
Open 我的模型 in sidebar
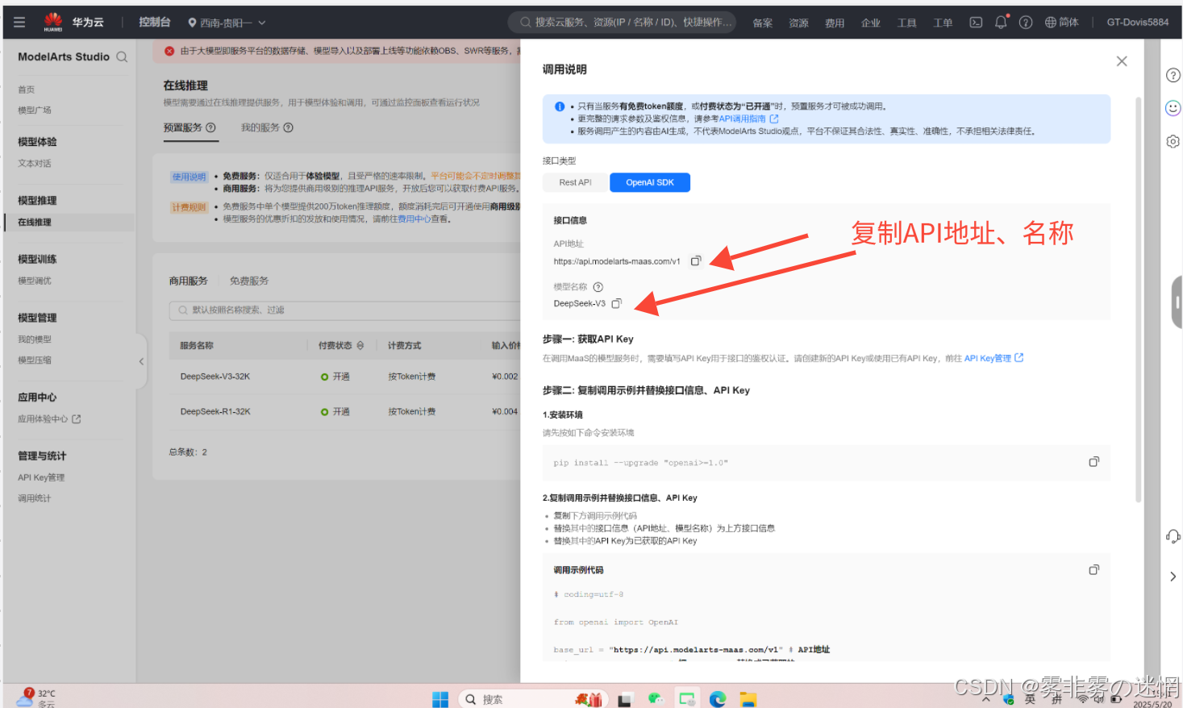click(35, 339)
